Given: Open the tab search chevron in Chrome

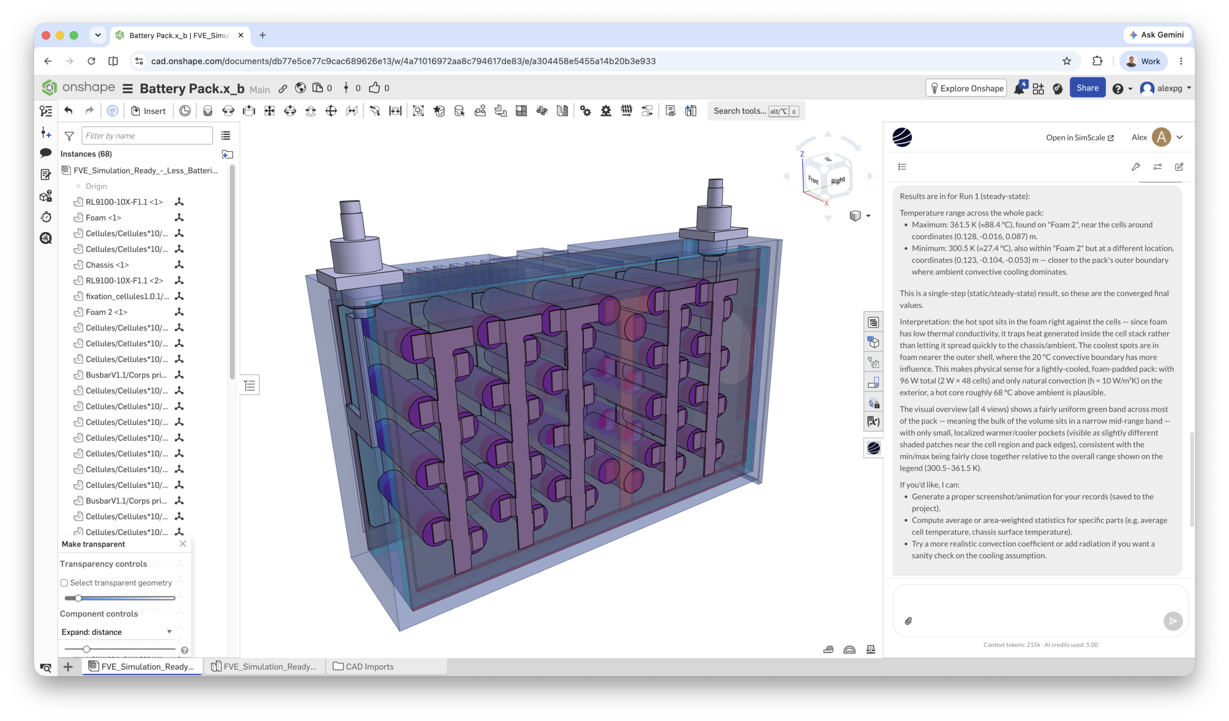Looking at the screenshot, I should coord(98,35).
